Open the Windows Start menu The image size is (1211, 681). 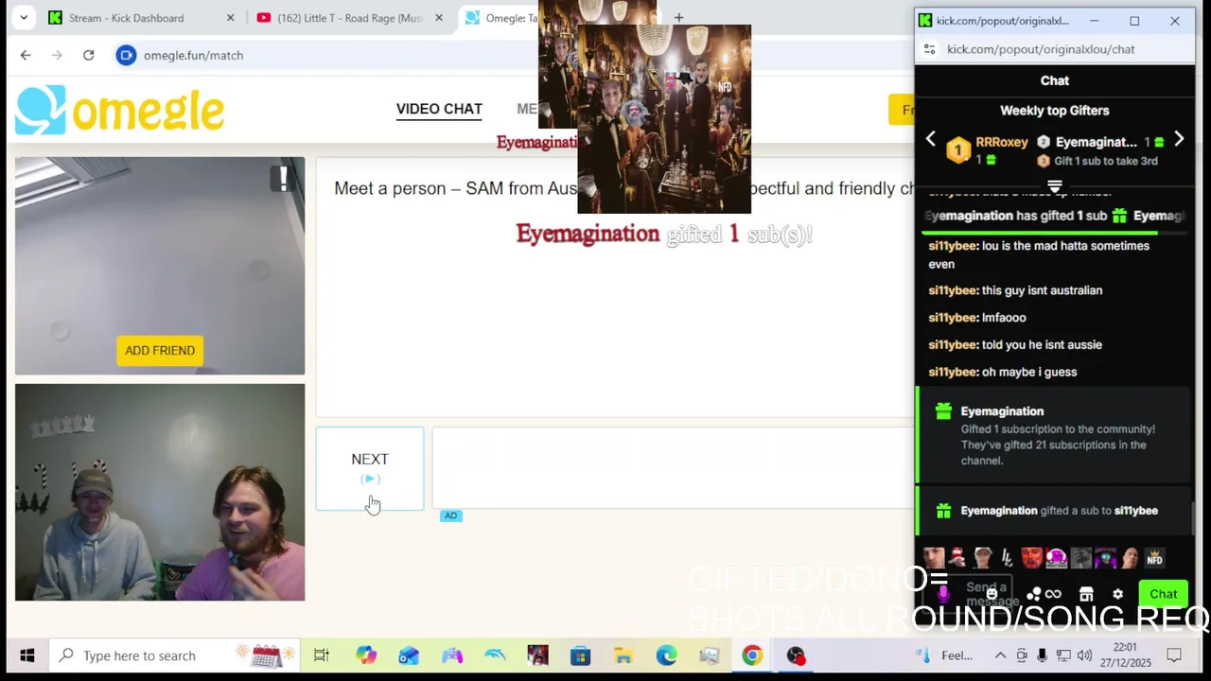click(26, 655)
